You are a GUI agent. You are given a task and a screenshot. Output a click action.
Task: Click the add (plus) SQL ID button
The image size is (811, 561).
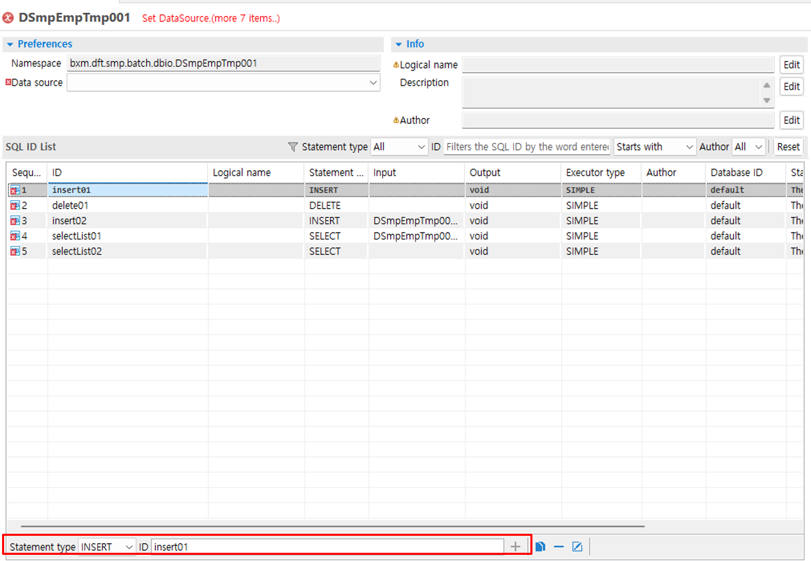(x=515, y=547)
